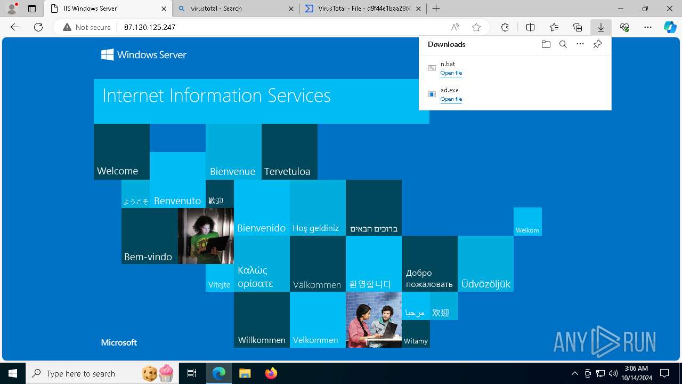Click the Καλώς ορίσατε tile
Screen dimensions: 682x384
click(x=262, y=263)
